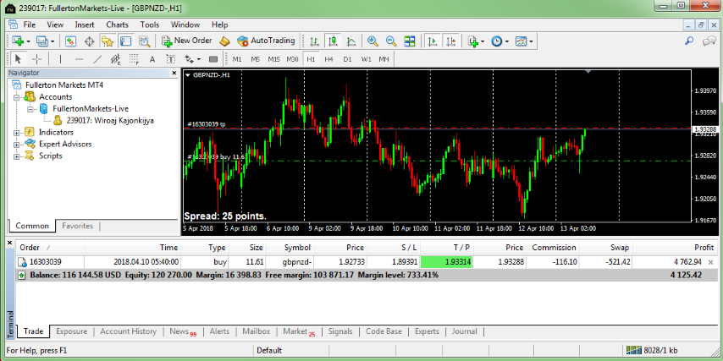This screenshot has width=723, height=361.
Task: Zoom out on the chart
Action: (x=391, y=41)
